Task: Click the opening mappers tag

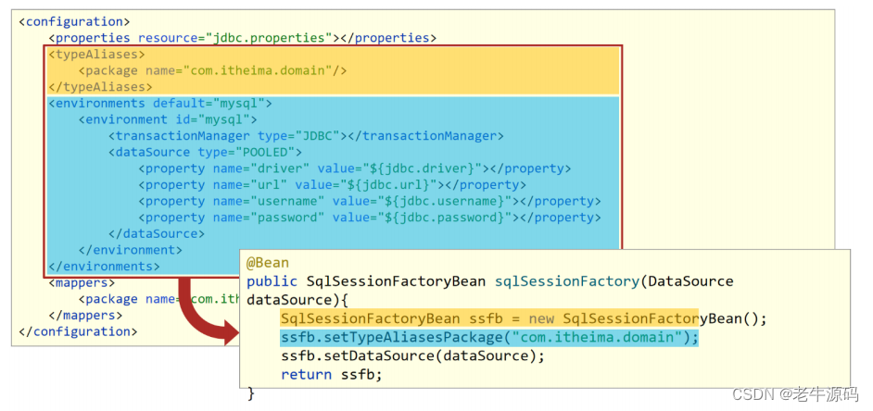Action: (82, 283)
